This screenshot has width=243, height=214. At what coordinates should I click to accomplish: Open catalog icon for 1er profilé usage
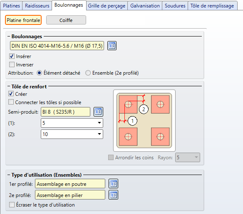pyautogui.click(x=113, y=184)
